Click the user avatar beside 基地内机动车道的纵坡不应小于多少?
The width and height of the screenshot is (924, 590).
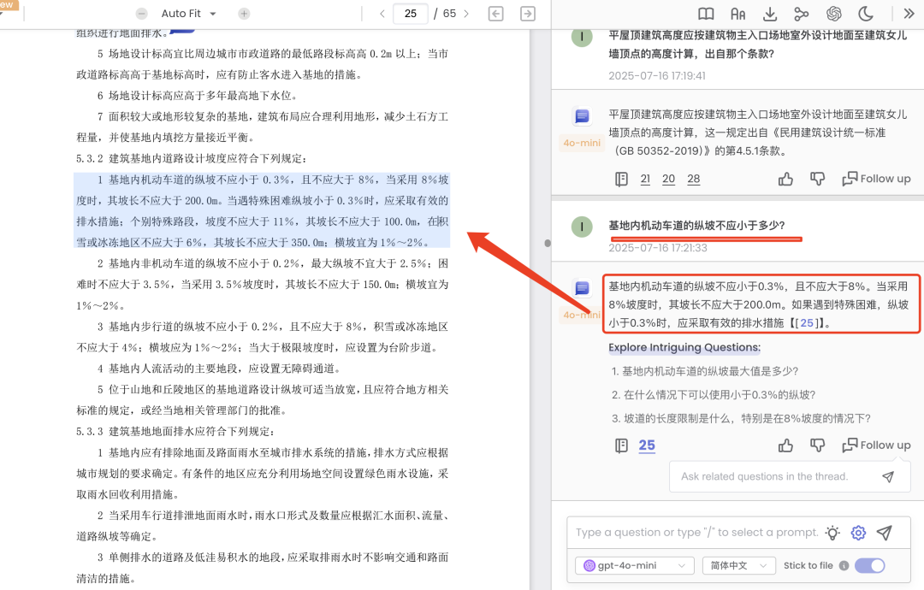[x=583, y=227]
